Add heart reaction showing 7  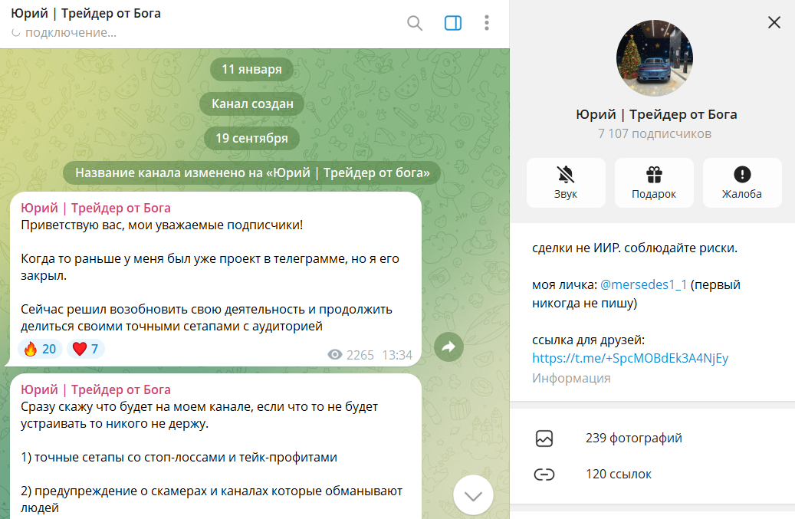click(85, 349)
